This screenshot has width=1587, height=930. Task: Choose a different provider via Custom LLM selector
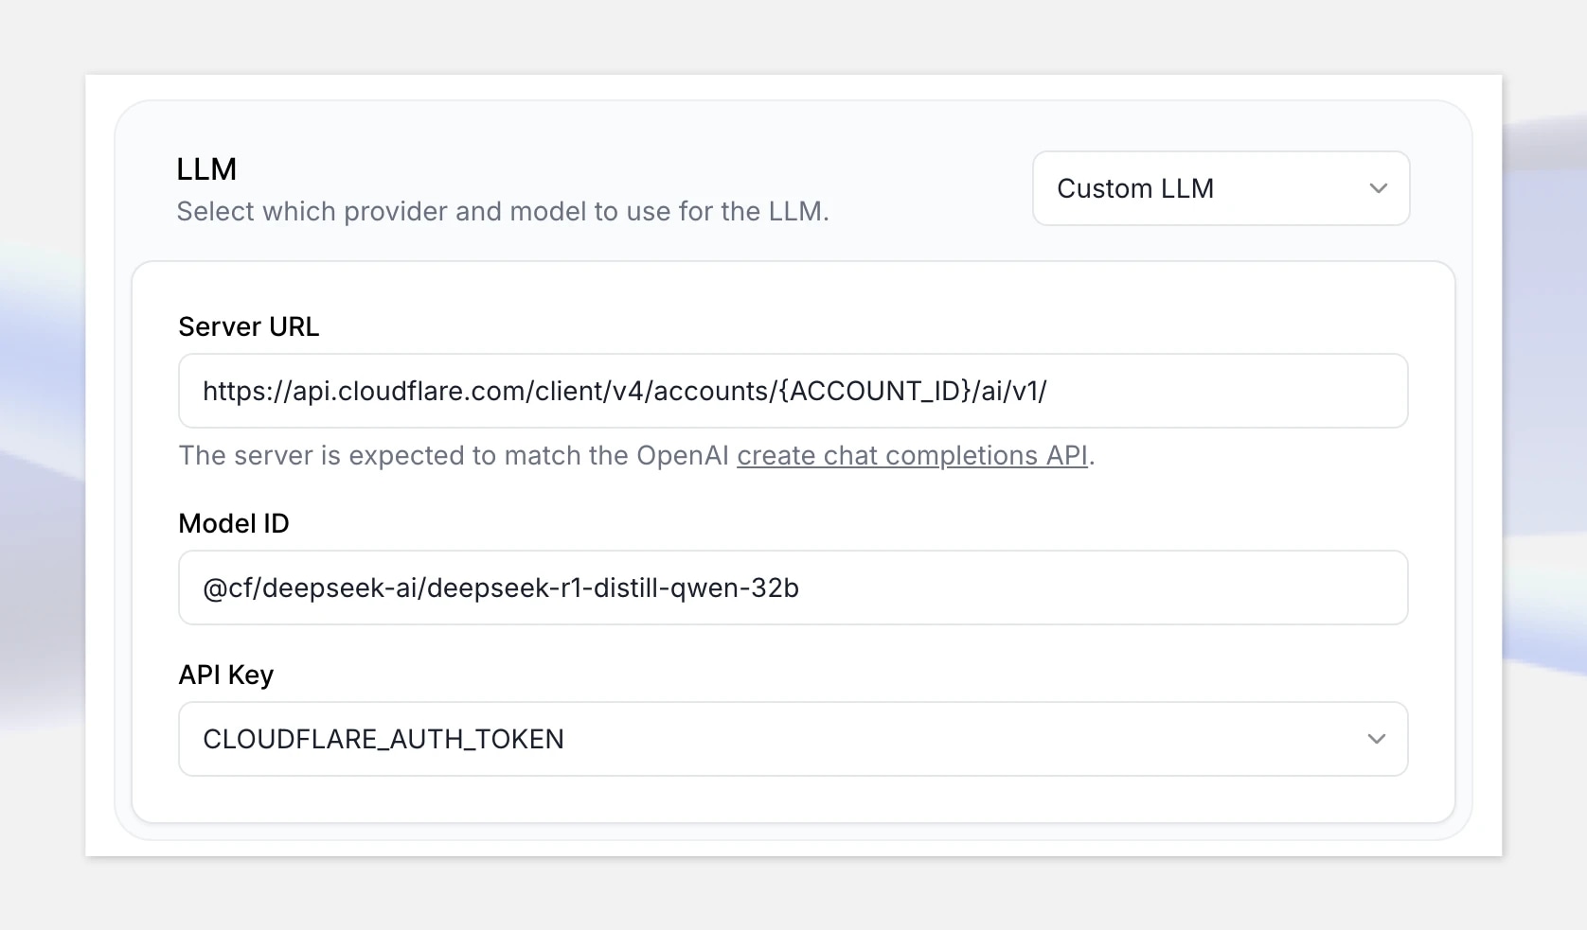click(x=1220, y=188)
